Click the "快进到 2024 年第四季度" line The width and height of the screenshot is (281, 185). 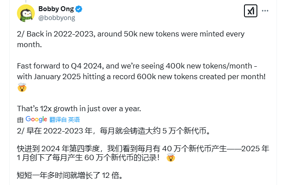(89, 147)
